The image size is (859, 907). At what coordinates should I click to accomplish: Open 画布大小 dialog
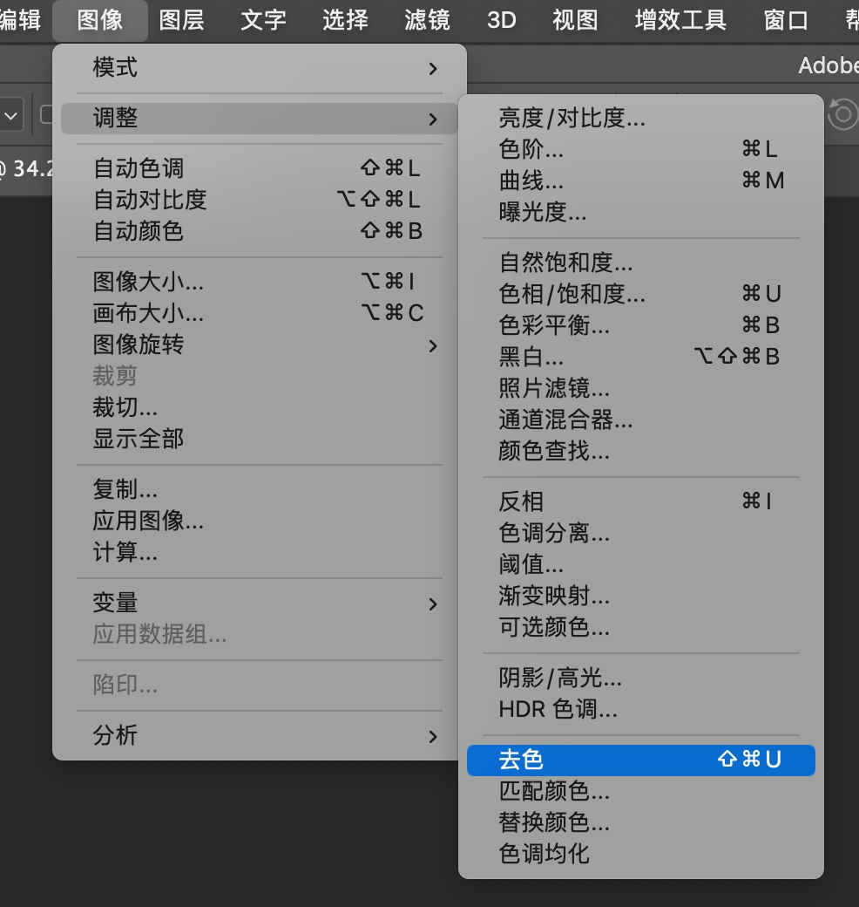point(260,313)
